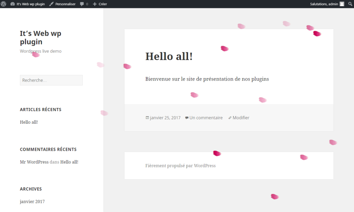The height and width of the screenshot is (212, 354).
Task: Focus the Recherche search field
Action: pyautogui.click(x=51, y=80)
